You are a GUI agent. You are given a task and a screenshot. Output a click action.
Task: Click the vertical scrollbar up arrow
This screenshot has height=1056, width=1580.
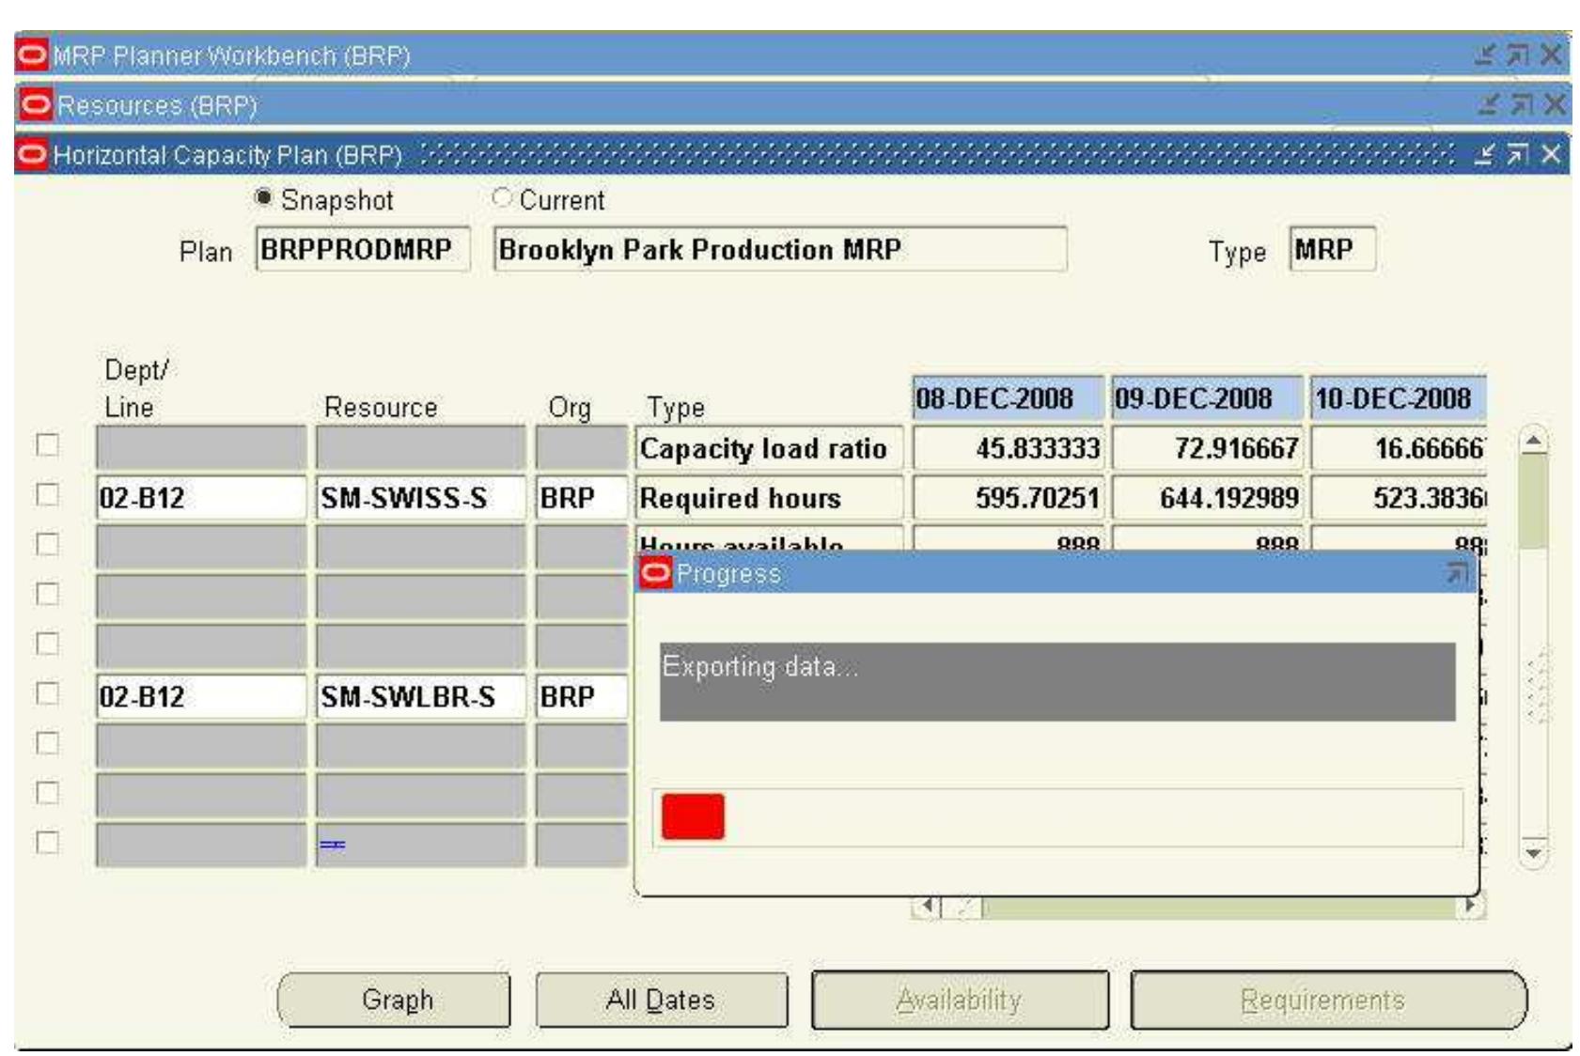coord(1533,441)
